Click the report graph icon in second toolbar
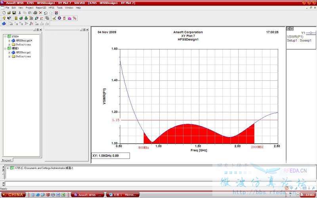317x198 pixels. click(x=42, y=18)
